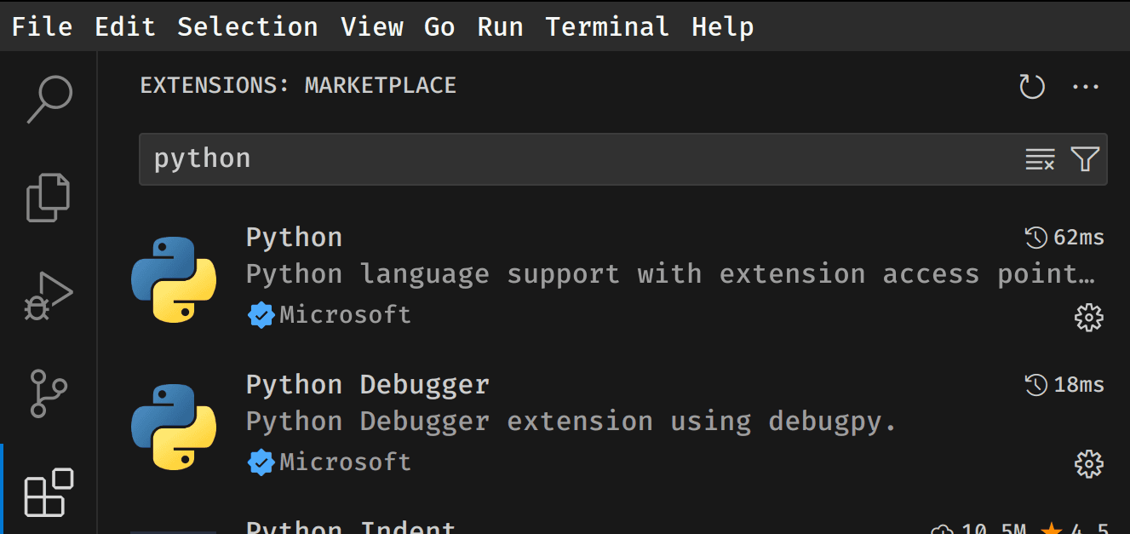Open the Explorer files view
Image resolution: width=1130 pixels, height=534 pixels.
click(x=49, y=197)
